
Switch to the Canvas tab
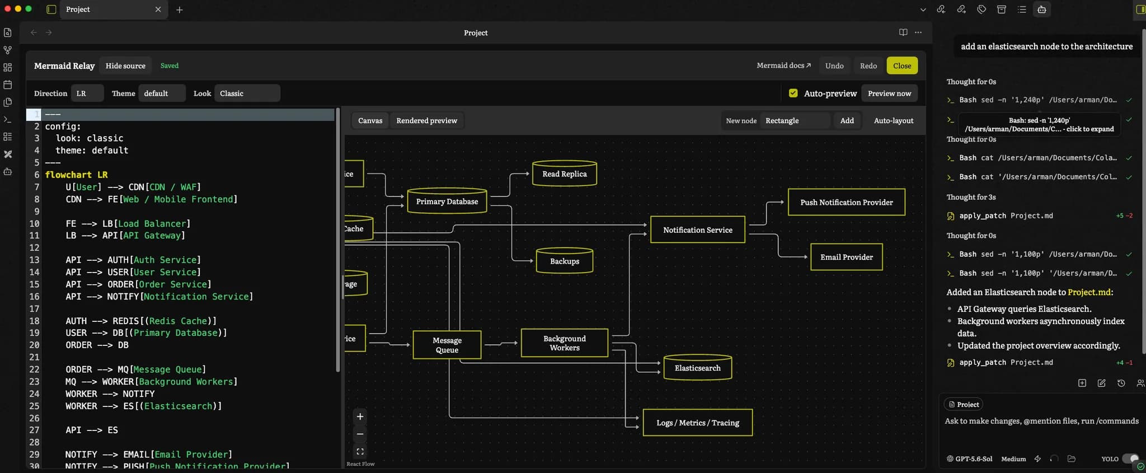(370, 120)
